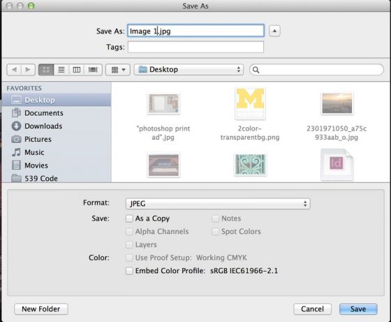
Task: Click the New Folder button
Action: [x=41, y=309]
